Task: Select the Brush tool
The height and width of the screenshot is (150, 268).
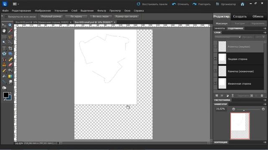Action: click(4, 70)
